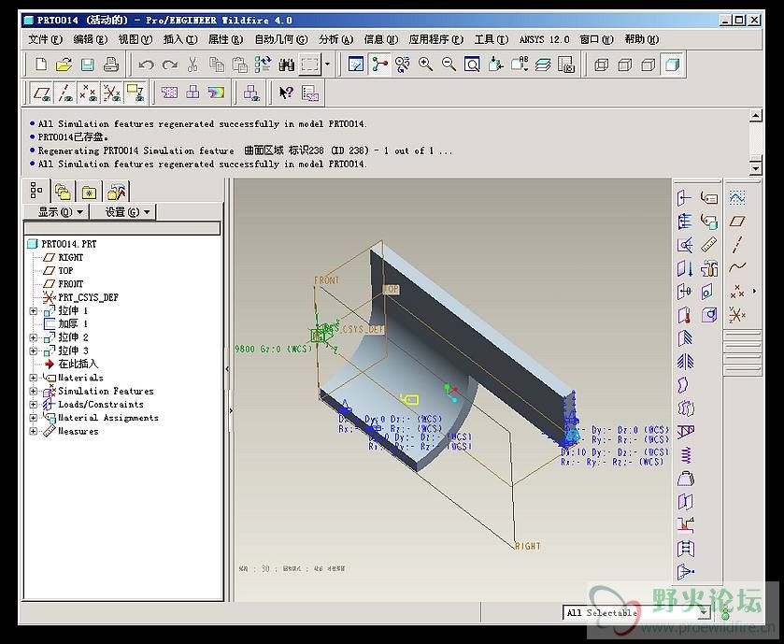The image size is (784, 644).
Task: Open the 帮助 menu
Action: 642,39
